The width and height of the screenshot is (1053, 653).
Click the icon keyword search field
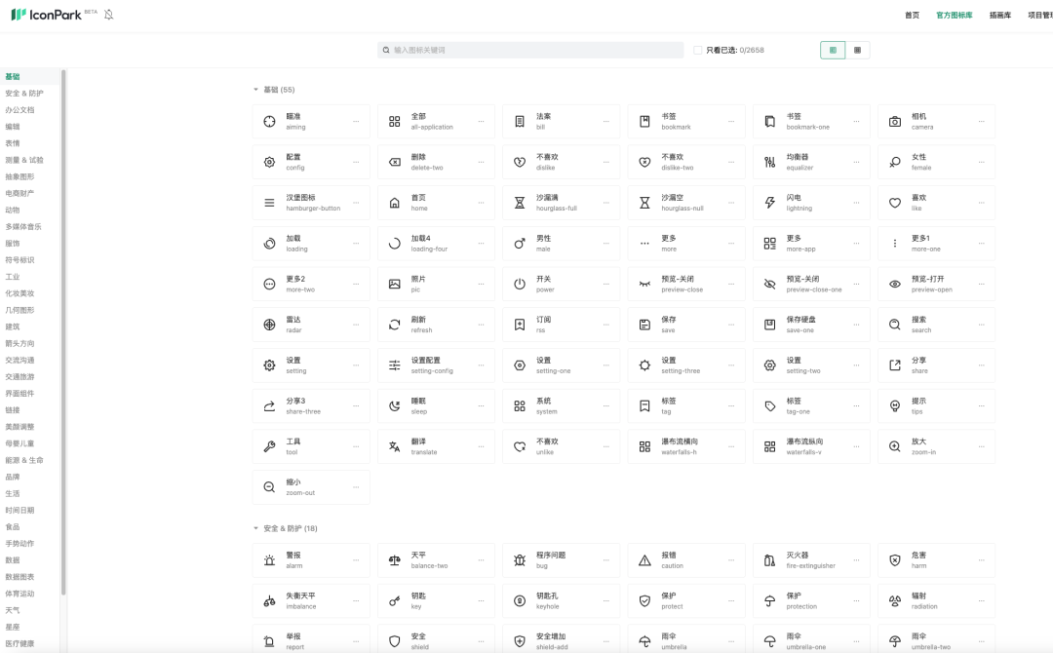pyautogui.click(x=530, y=51)
